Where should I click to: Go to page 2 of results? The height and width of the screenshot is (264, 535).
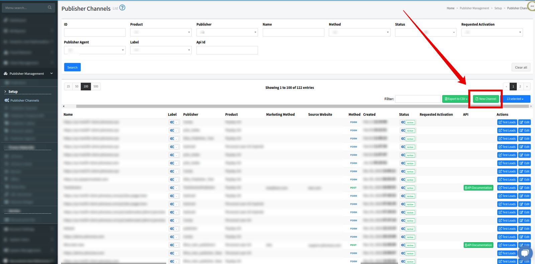[520, 87]
